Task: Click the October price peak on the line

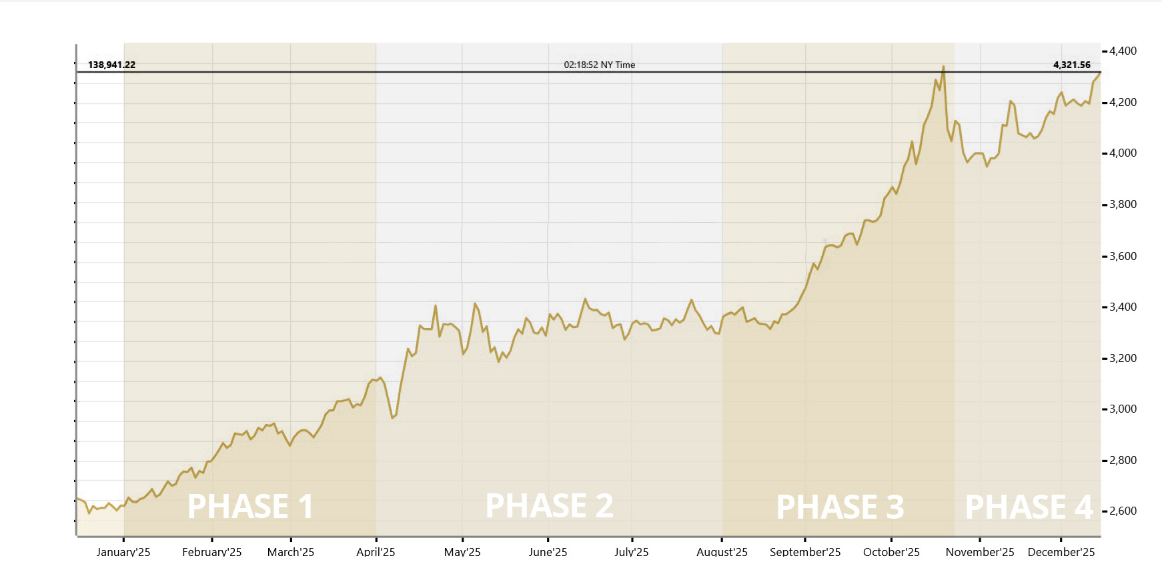Action: coord(943,67)
